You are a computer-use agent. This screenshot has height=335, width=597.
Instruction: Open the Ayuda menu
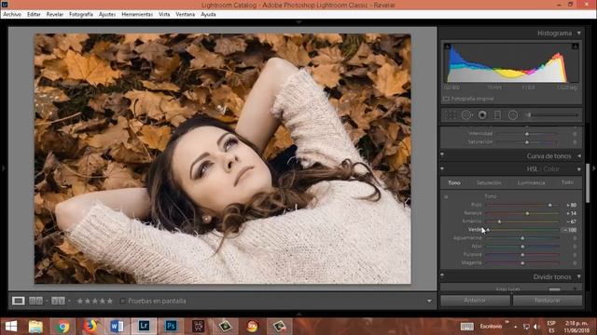(208, 15)
